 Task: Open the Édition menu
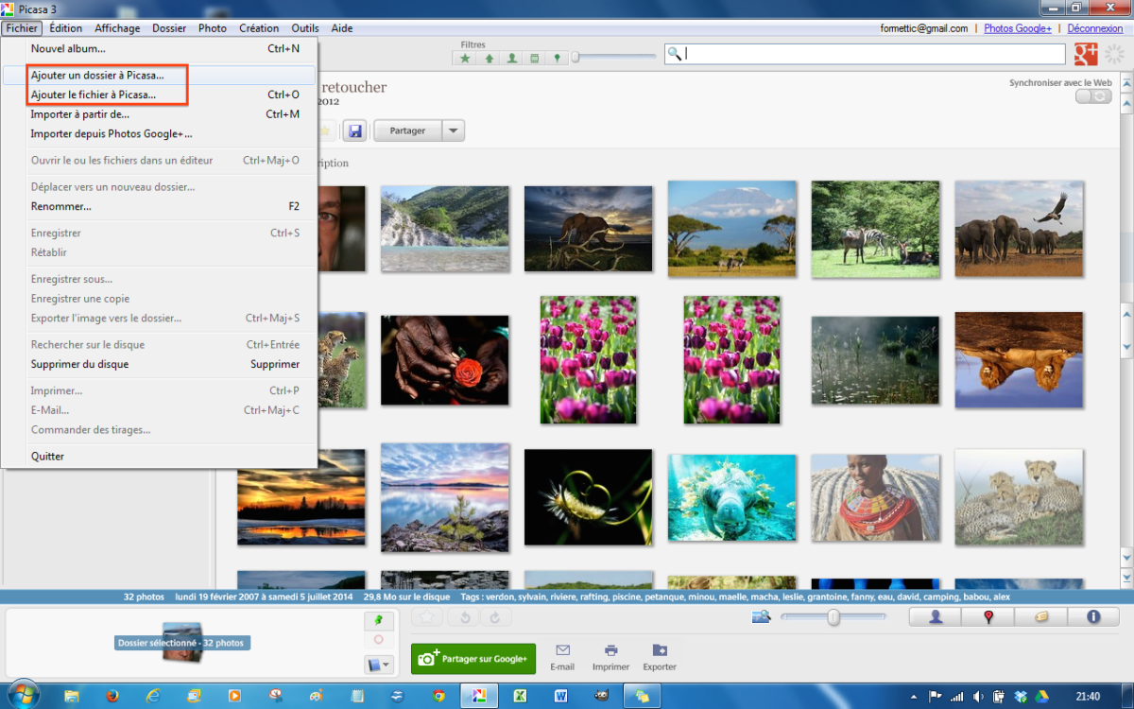66,28
